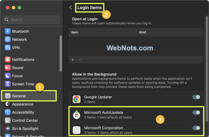Select the VPN sidebar icon
This screenshot has height=137, width=209.
pyautogui.click(x=8, y=48)
